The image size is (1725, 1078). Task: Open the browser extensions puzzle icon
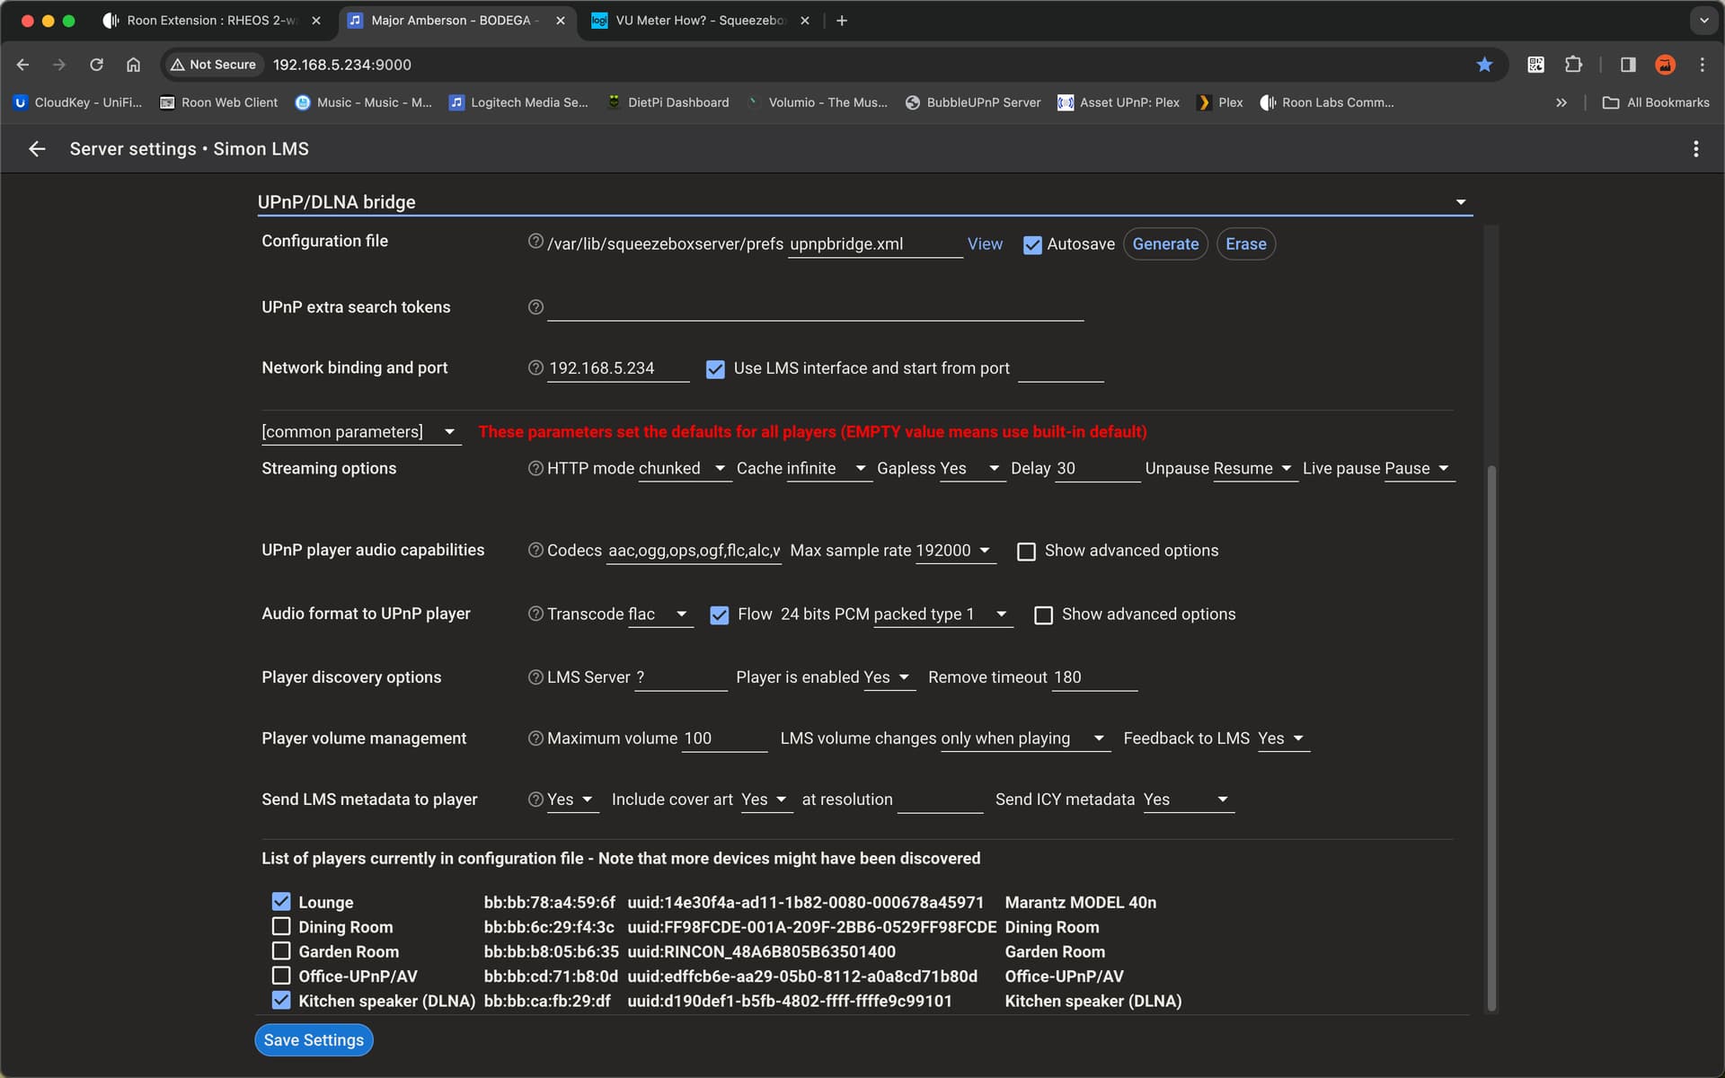point(1573,65)
